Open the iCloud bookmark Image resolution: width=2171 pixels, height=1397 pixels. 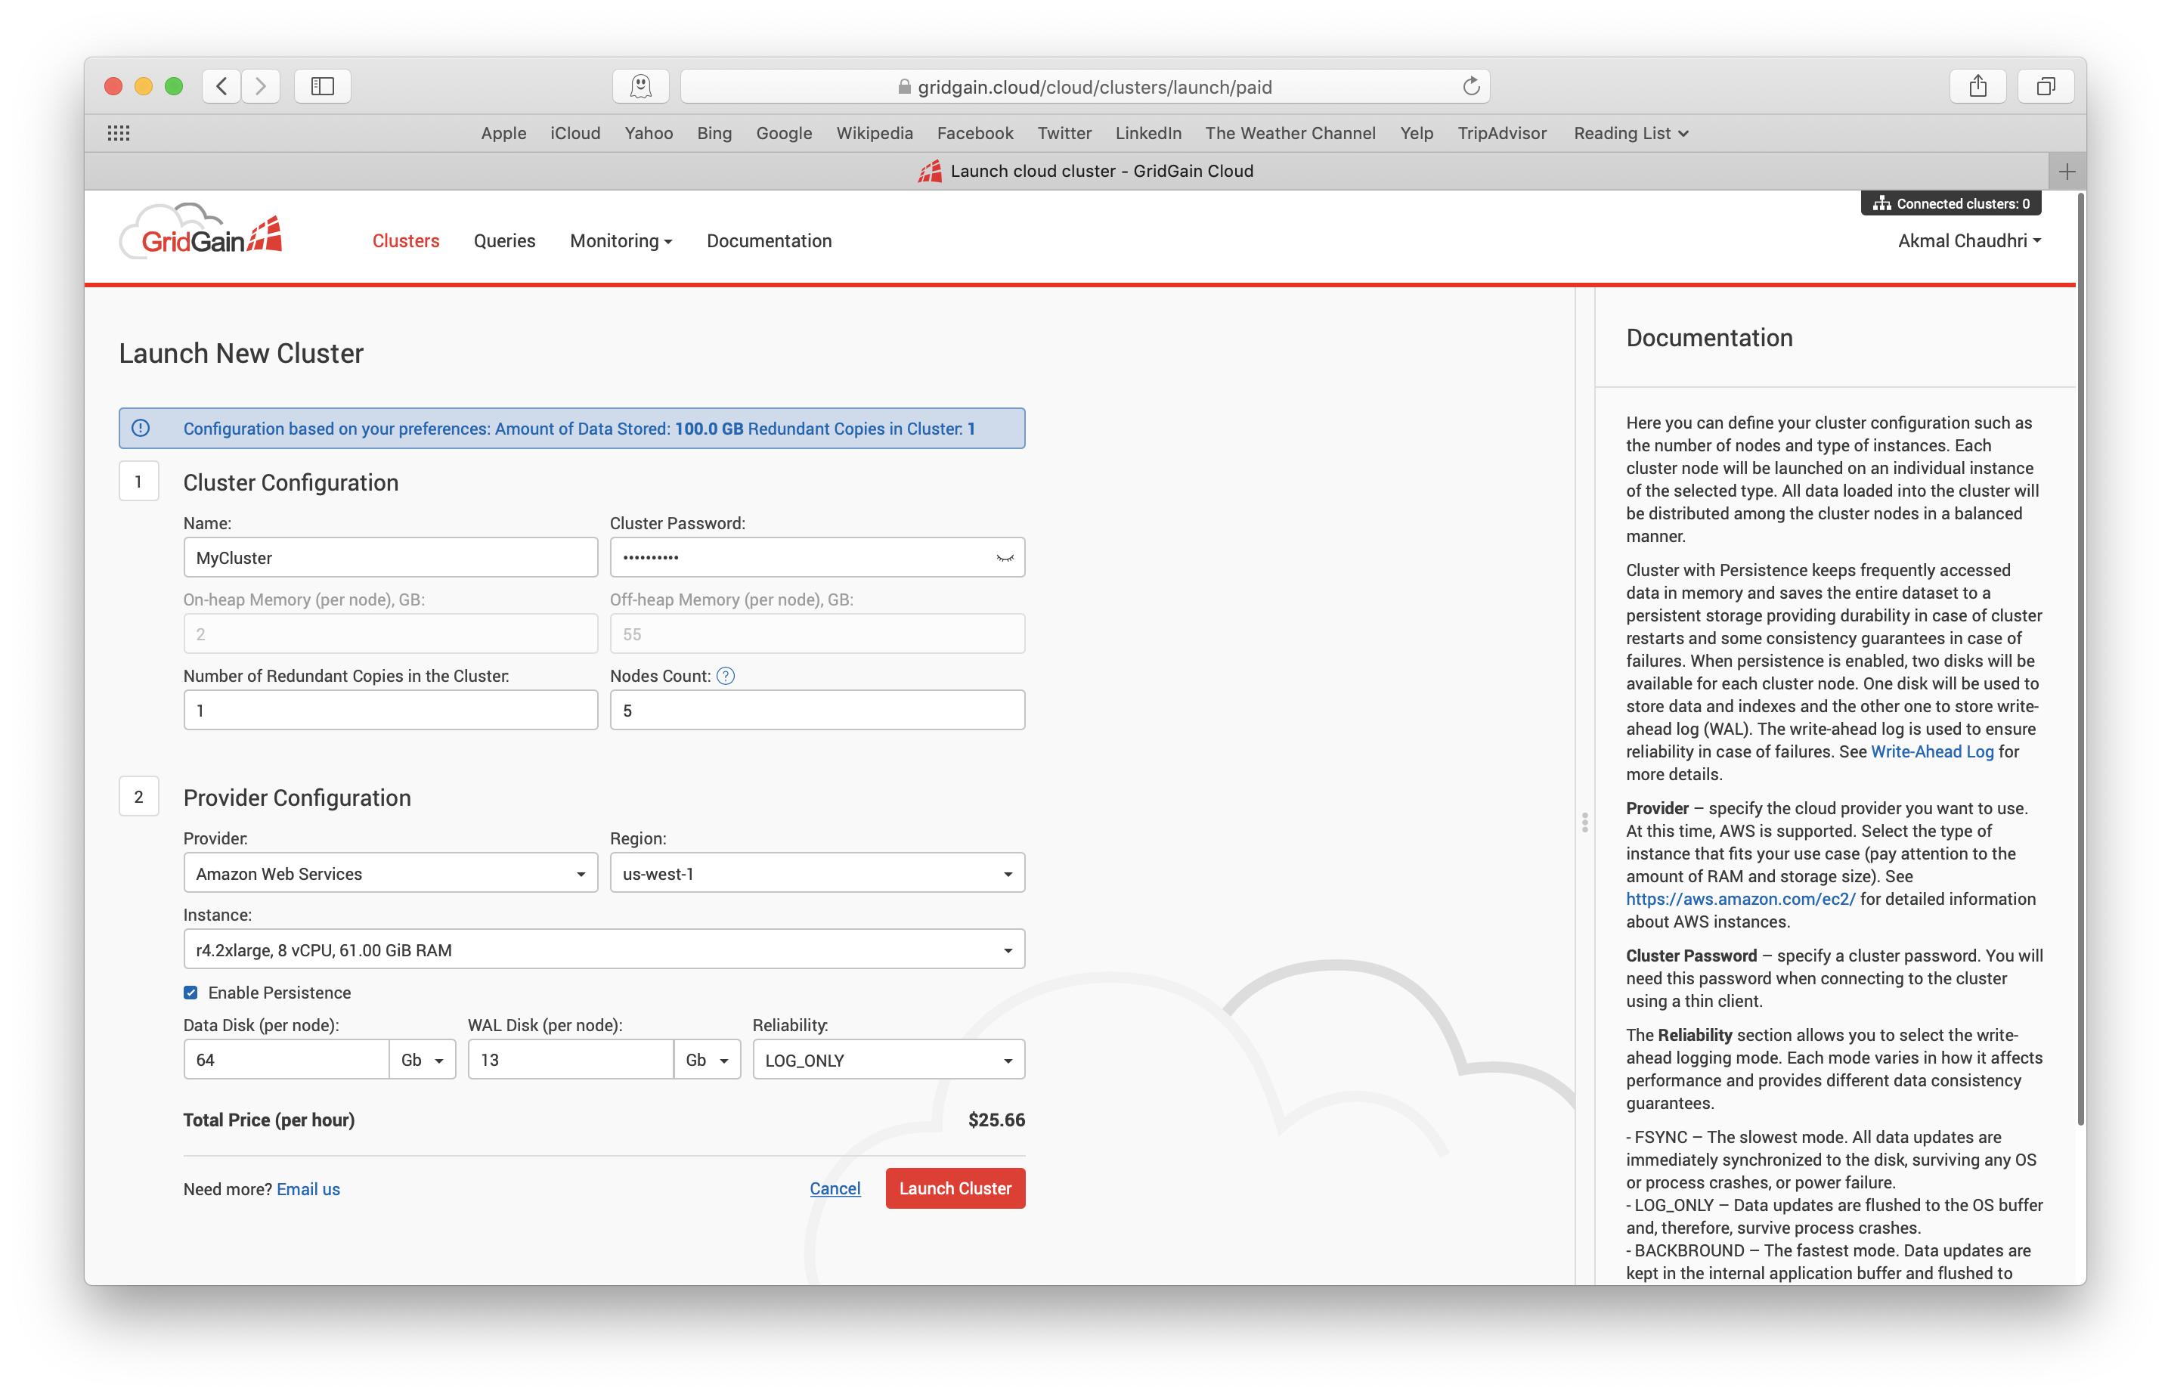tap(575, 133)
